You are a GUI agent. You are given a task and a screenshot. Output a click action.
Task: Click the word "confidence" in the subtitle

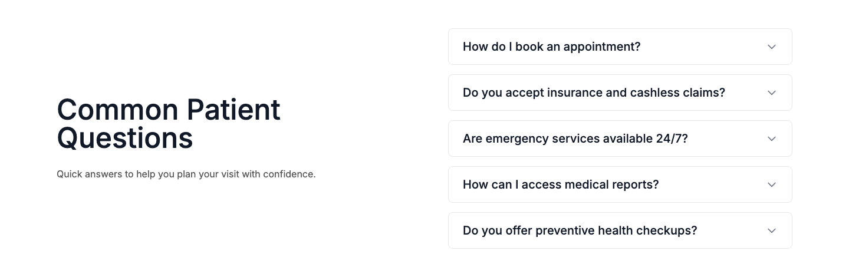tap(288, 174)
